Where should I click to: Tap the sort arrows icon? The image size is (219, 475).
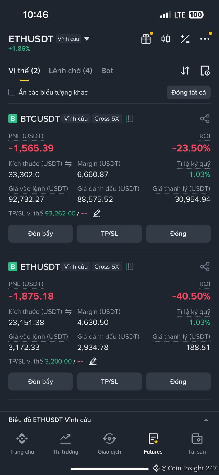pos(185,71)
